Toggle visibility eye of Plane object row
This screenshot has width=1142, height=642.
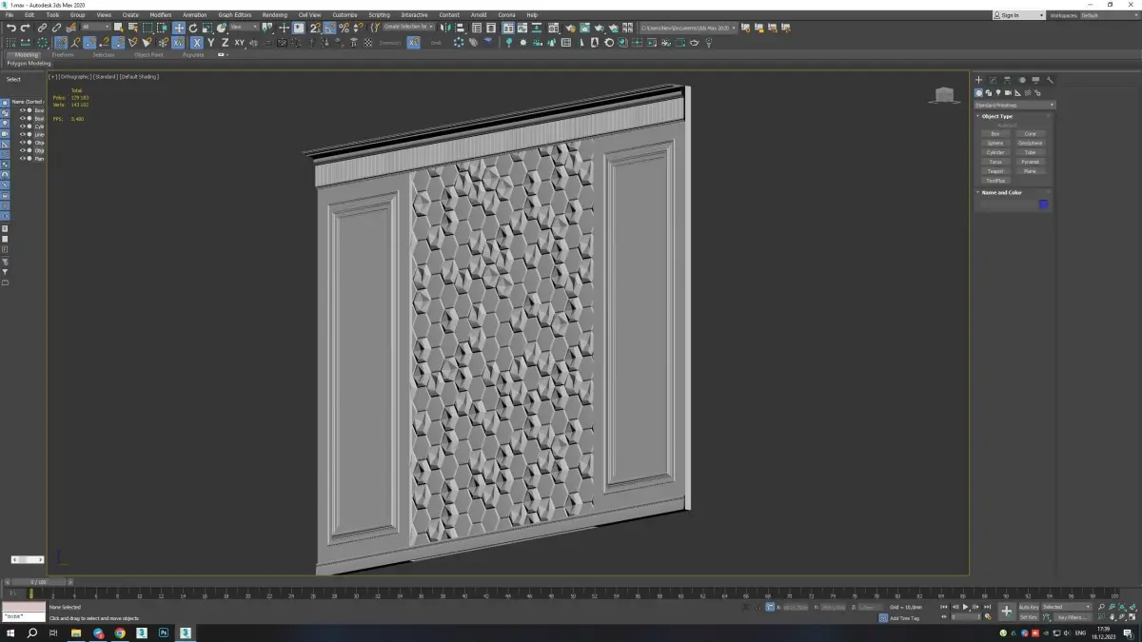[x=22, y=159]
